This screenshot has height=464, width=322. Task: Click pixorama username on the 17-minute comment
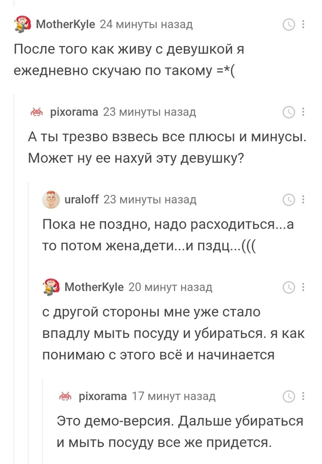[103, 396]
